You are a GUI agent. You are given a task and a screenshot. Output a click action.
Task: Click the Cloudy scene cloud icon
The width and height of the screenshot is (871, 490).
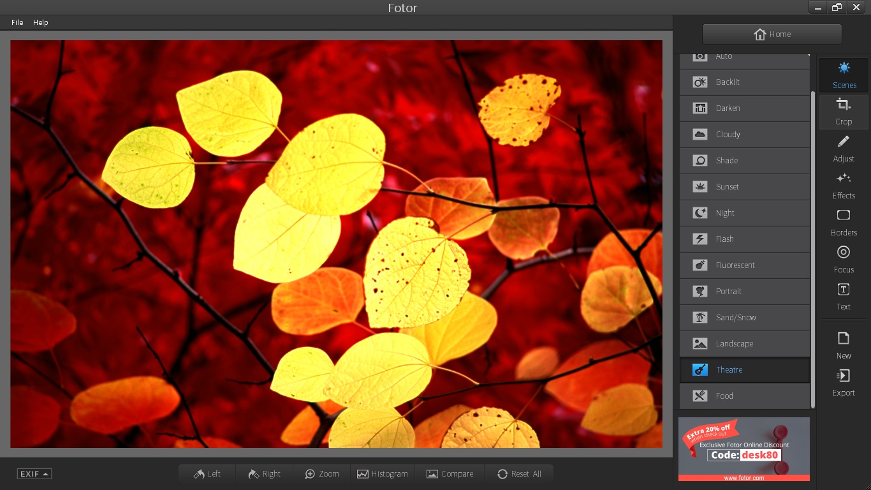pyautogui.click(x=700, y=134)
